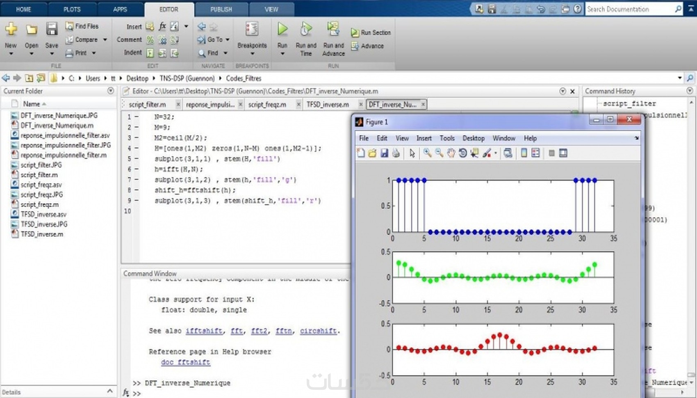Click Run Section in the ribbon
697x398 pixels.
(370, 32)
